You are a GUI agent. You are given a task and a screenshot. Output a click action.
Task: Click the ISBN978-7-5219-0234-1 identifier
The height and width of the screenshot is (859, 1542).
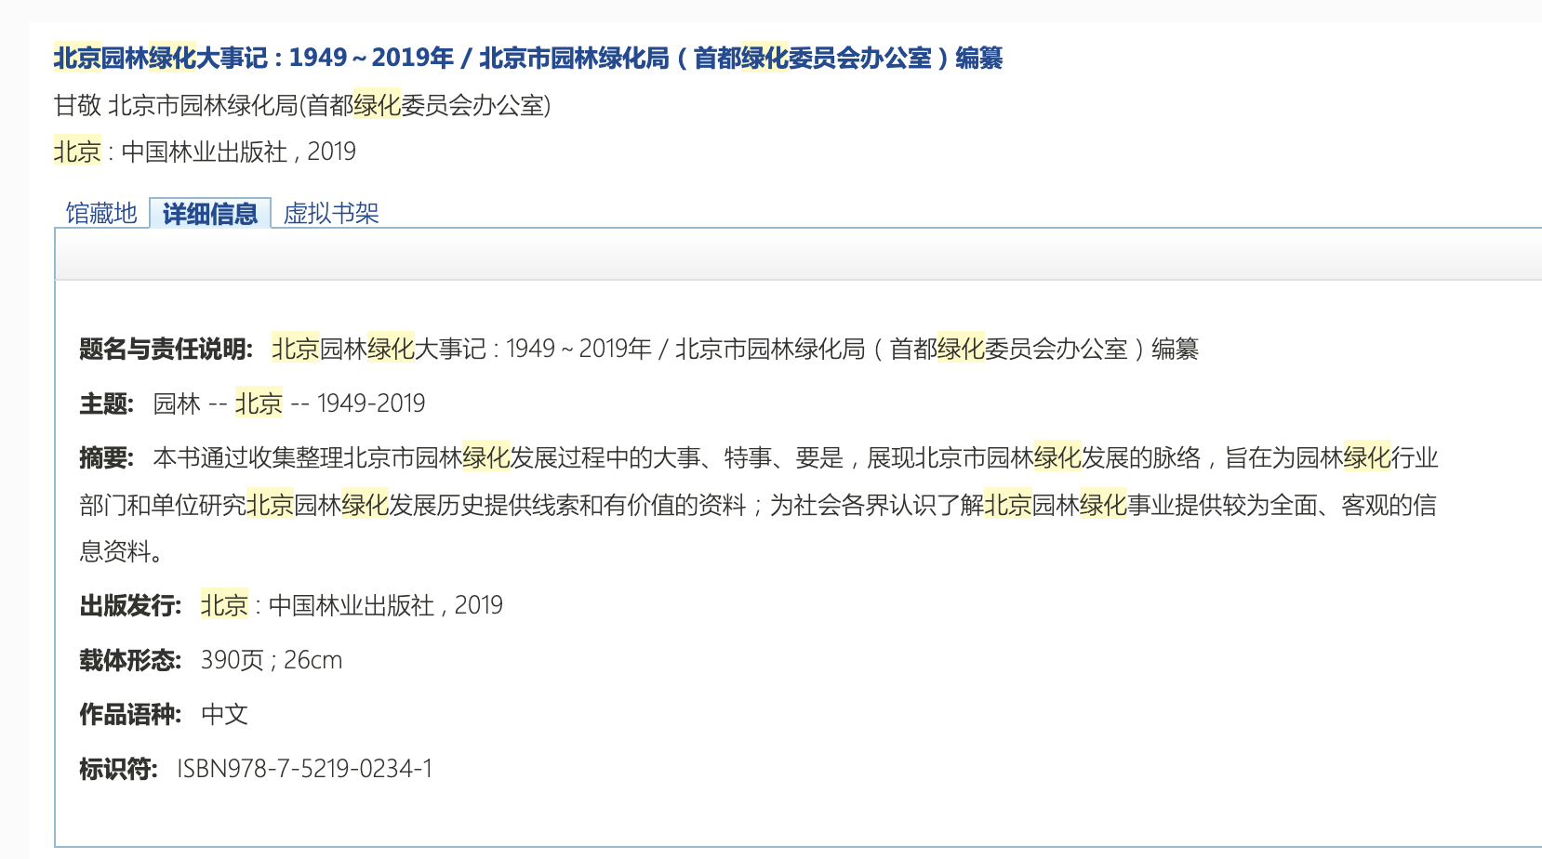point(305,769)
